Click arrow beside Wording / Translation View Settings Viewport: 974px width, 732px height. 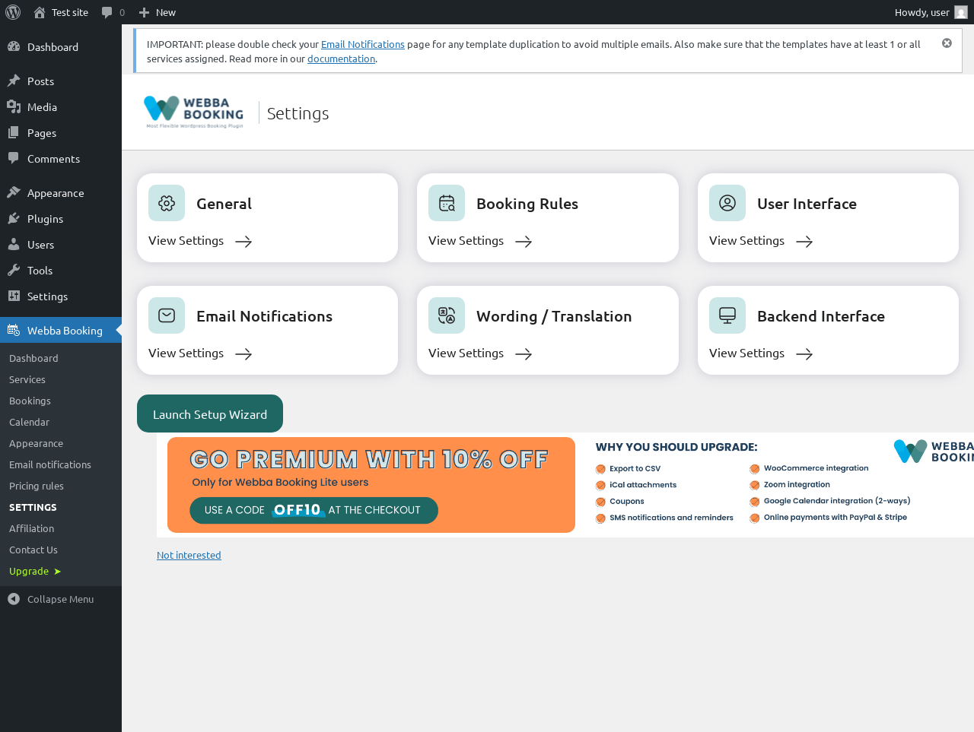[x=524, y=354]
